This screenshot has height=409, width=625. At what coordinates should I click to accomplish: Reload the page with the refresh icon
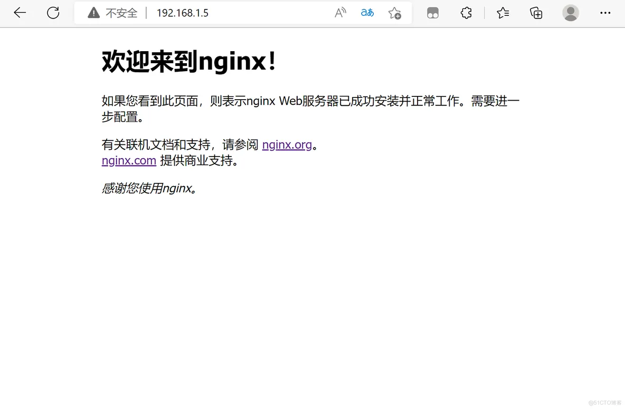pos(53,13)
